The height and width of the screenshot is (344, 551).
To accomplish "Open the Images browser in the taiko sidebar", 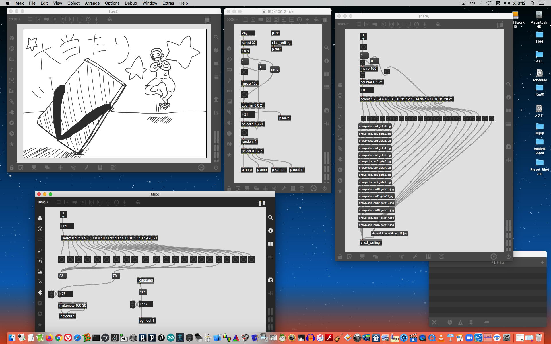I will coord(40,271).
